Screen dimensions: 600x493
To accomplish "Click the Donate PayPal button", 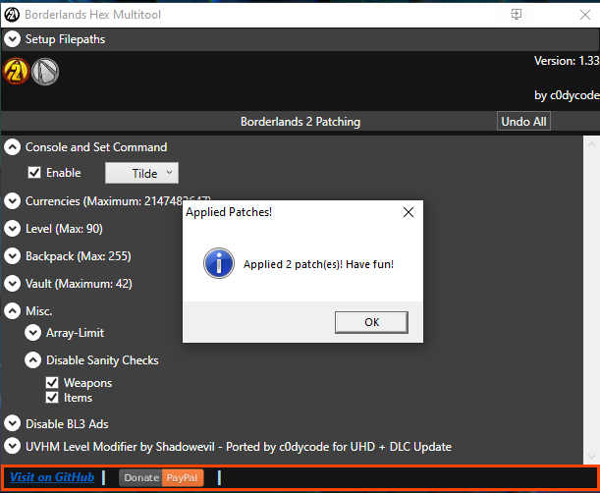I will click(161, 477).
